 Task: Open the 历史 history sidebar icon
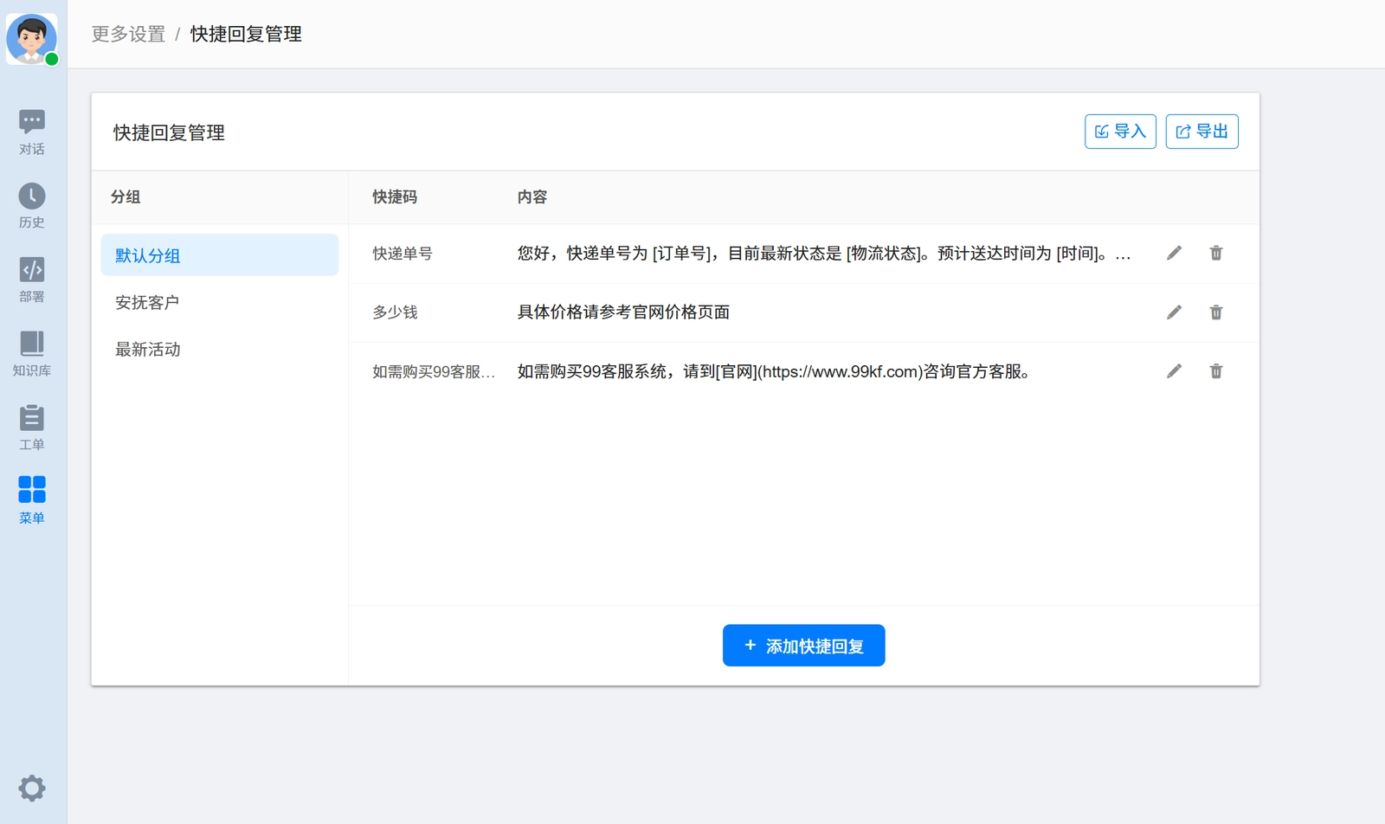[32, 206]
